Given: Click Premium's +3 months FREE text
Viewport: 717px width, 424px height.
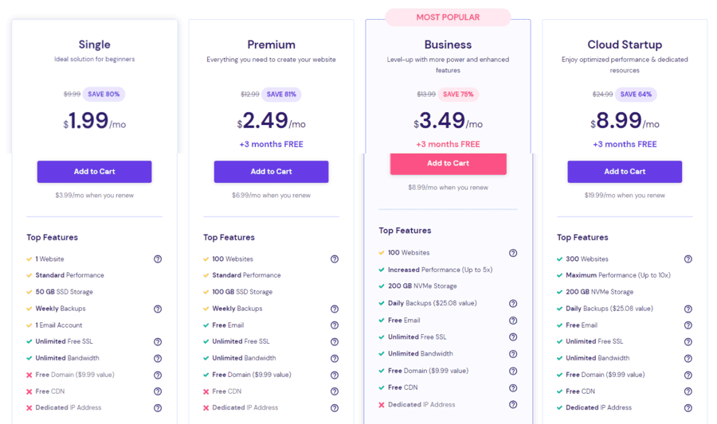Looking at the screenshot, I should coord(271,144).
